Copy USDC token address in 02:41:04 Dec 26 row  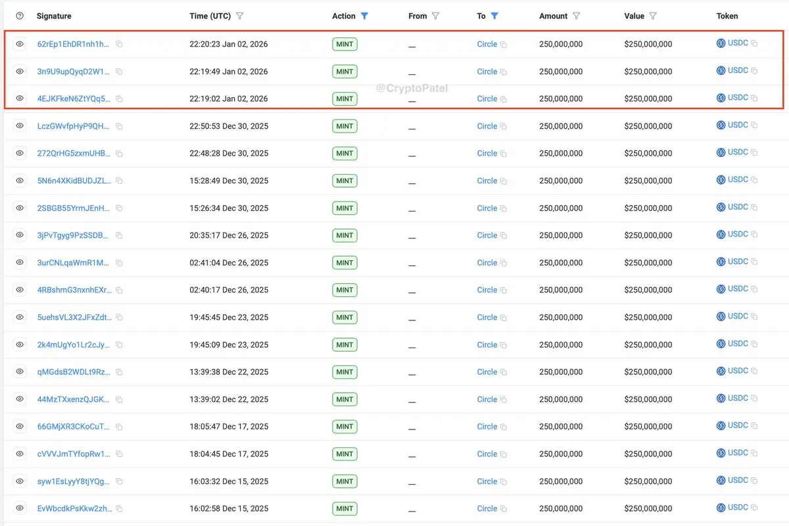pyautogui.click(x=754, y=262)
